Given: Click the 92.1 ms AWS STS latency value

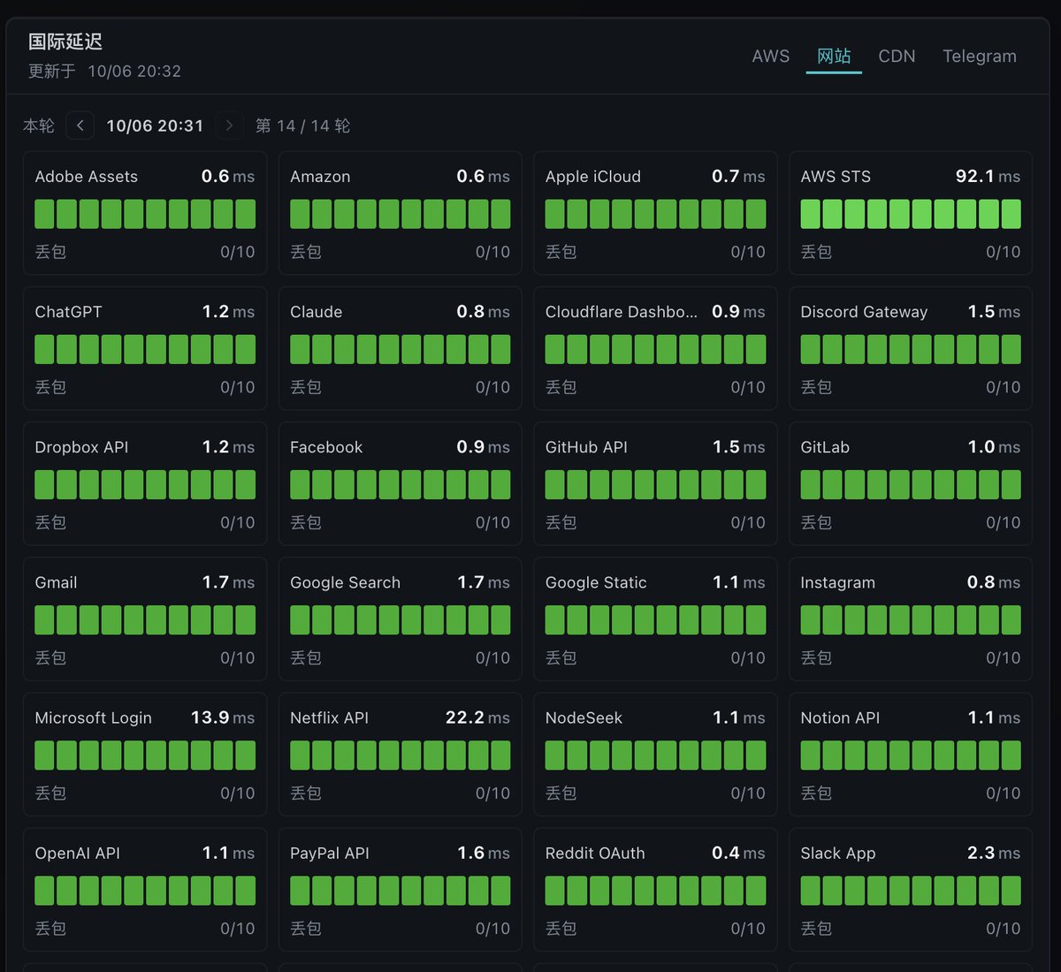Looking at the screenshot, I should 988,176.
